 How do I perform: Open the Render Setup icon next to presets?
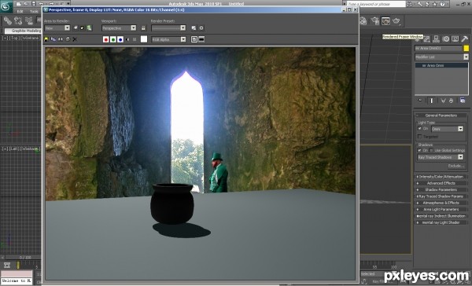194,28
